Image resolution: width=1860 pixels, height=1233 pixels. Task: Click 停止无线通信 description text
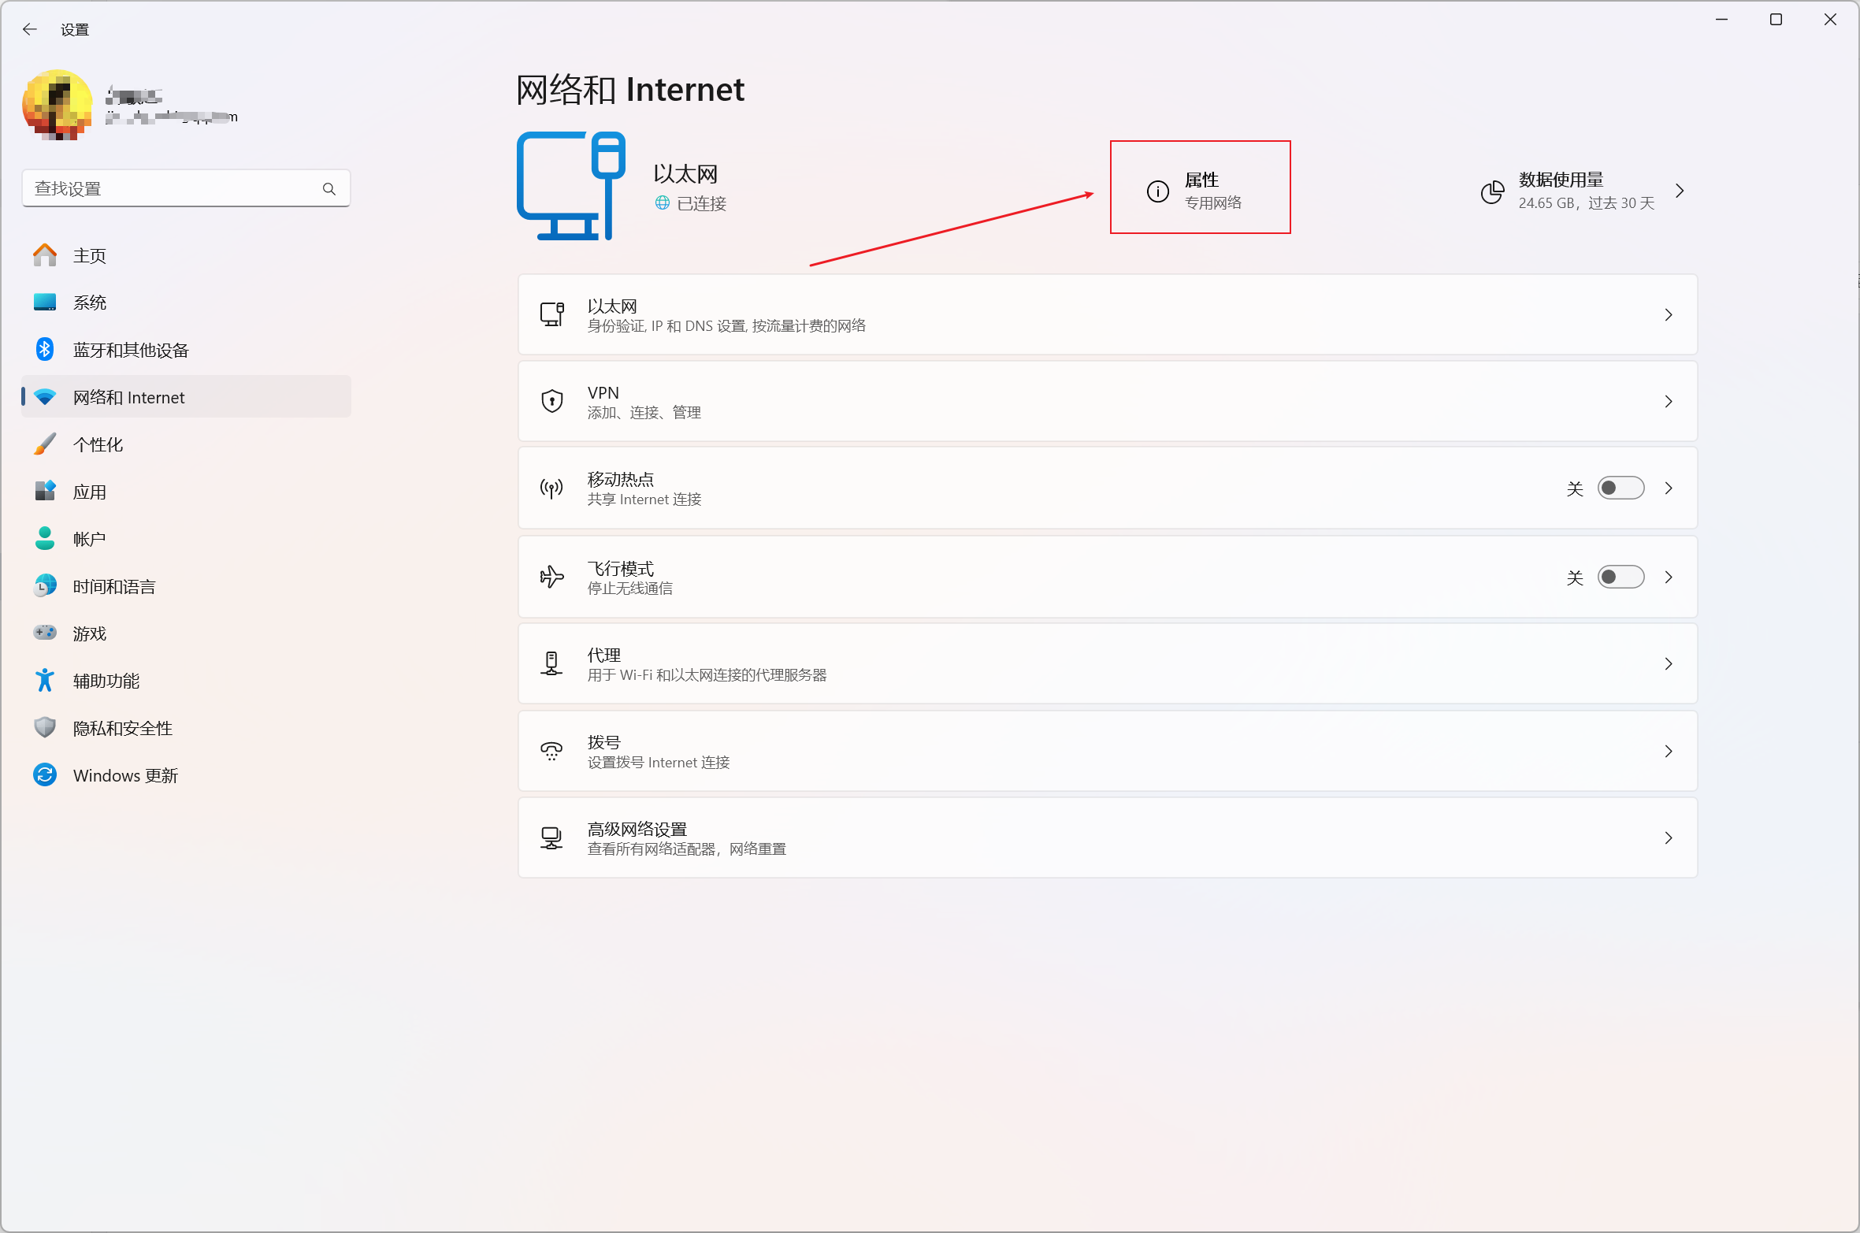pos(630,589)
